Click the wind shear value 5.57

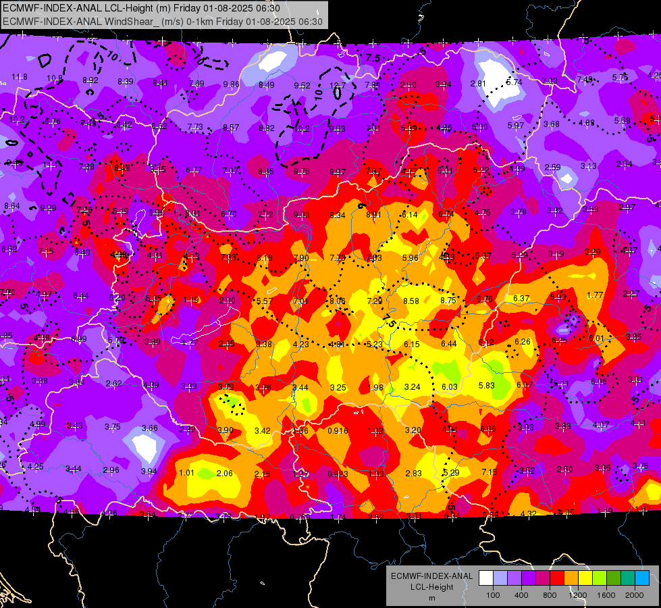[264, 301]
